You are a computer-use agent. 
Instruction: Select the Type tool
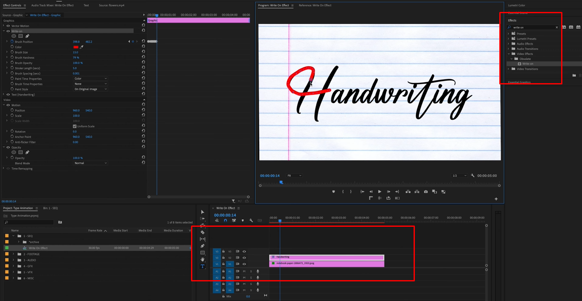click(x=203, y=266)
